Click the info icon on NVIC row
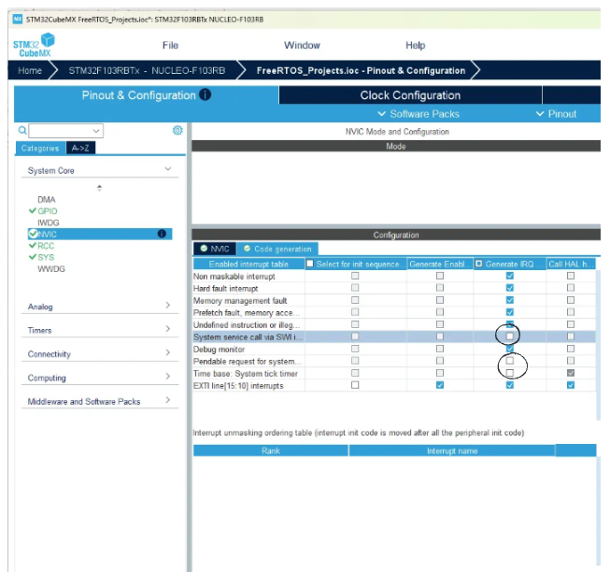Viewport: 610px width, 572px height. click(162, 234)
